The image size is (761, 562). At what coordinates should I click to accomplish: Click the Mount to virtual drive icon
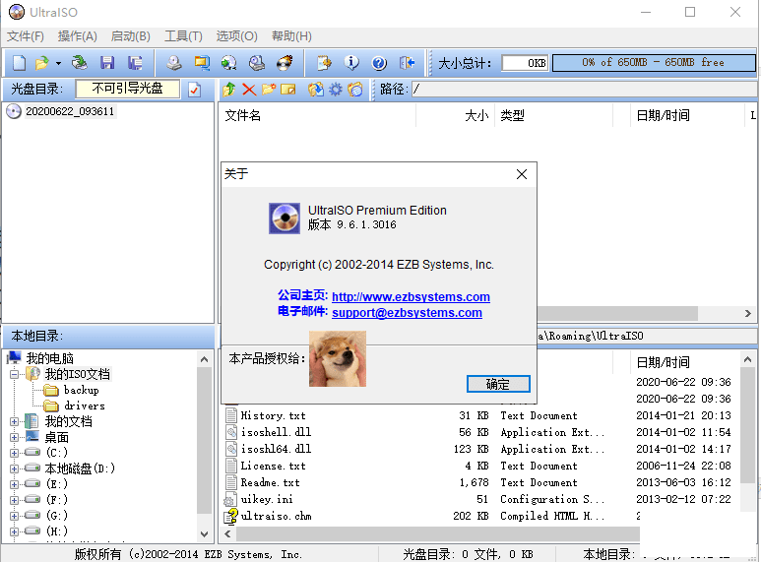257,63
